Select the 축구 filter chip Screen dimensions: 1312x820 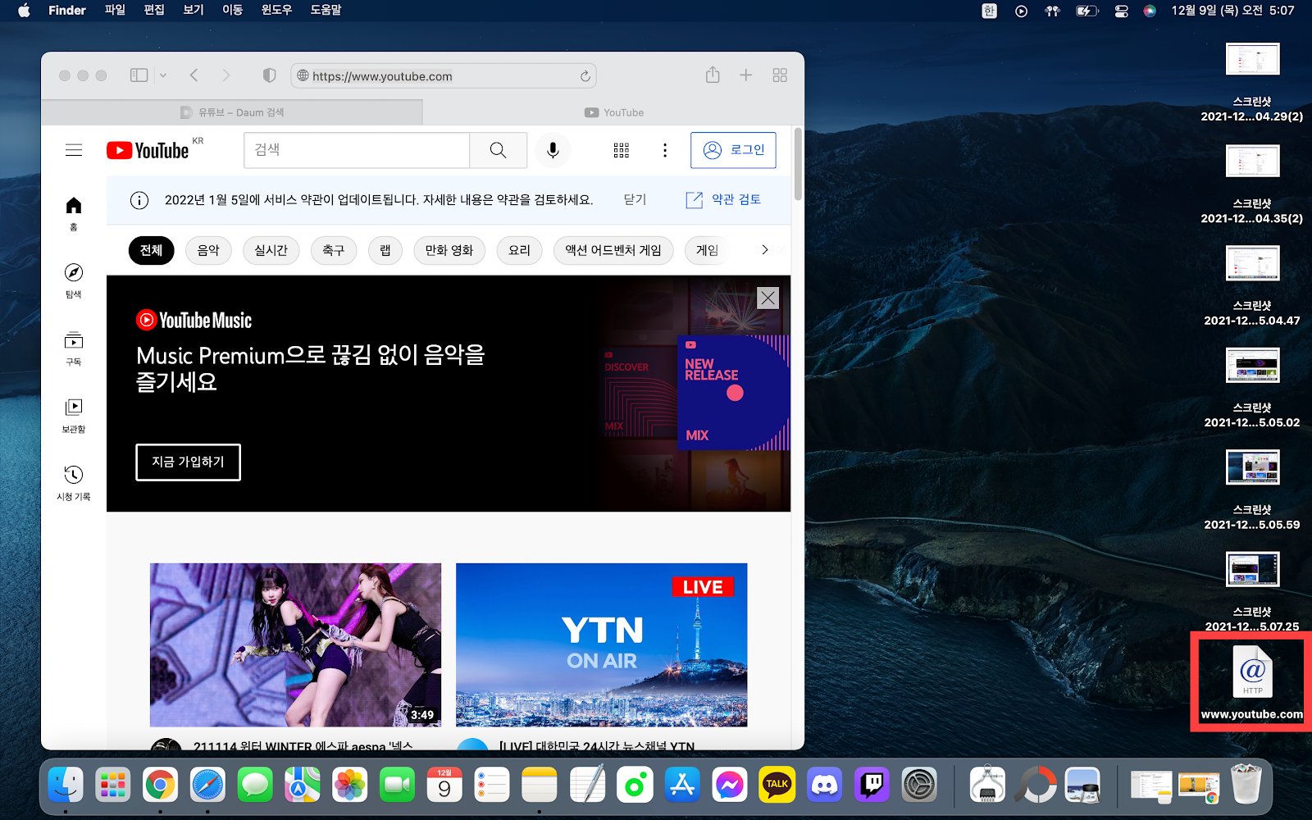tap(334, 250)
